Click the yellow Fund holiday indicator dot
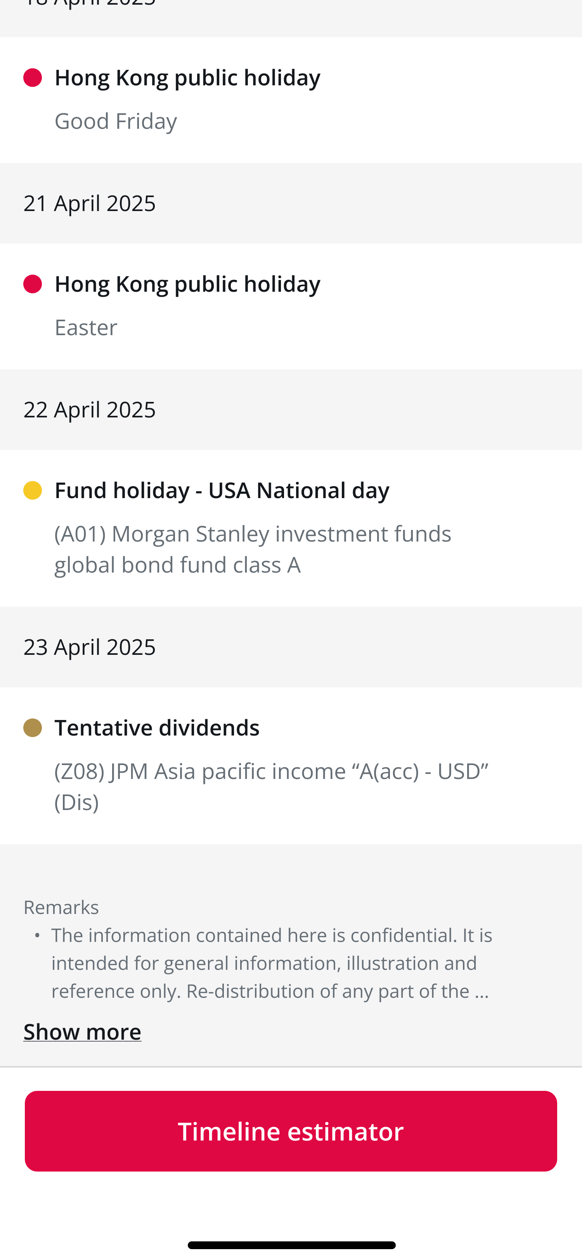Viewport: 582px width, 1260px height. click(x=33, y=491)
